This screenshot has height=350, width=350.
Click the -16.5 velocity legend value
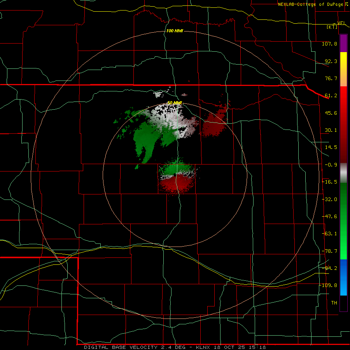[329, 182]
